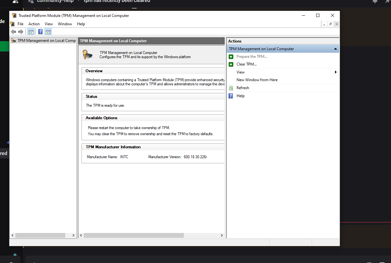Click the Manufacturer Version 600.18.30 value
Viewport: 391px width, 263px height.
[x=195, y=157]
